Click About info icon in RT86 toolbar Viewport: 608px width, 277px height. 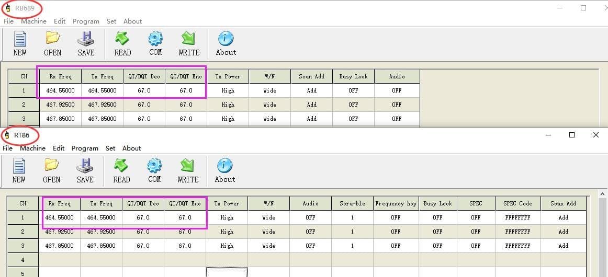tap(225, 166)
